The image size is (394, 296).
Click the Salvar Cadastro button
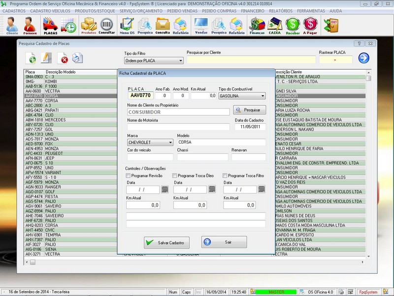click(x=166, y=243)
